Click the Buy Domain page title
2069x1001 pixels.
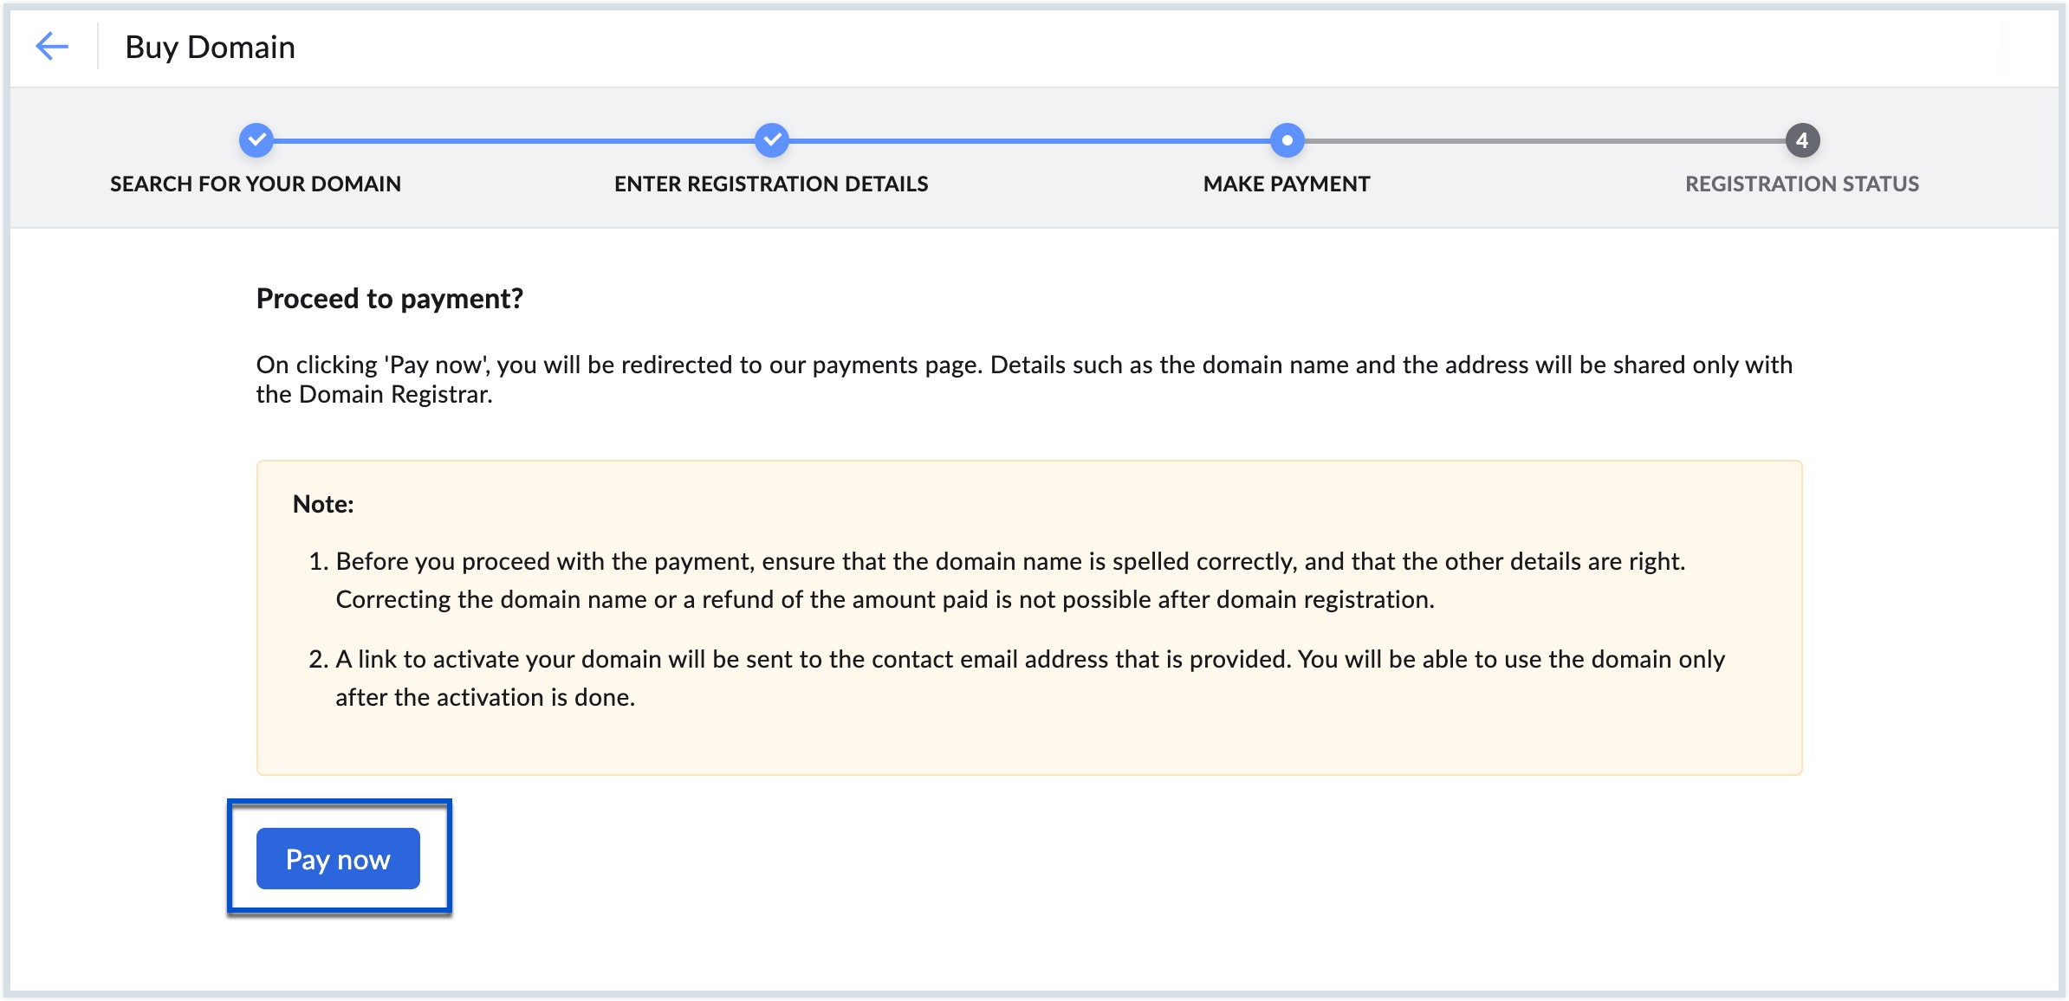tap(211, 47)
